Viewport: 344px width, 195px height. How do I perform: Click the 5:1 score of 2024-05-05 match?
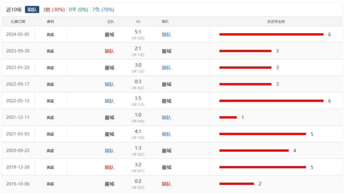138,32
